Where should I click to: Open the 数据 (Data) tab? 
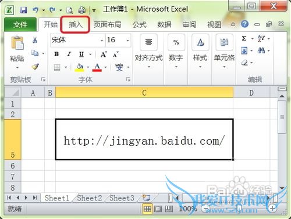164,24
